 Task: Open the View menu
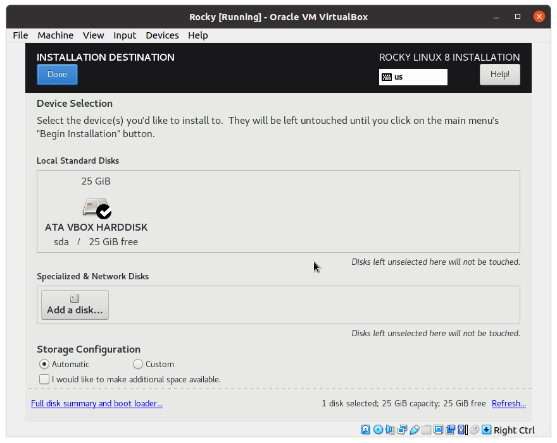click(94, 35)
